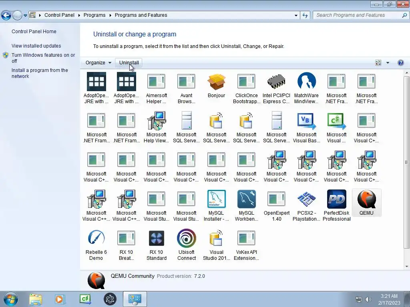Select the Bonjour program icon
410x307 pixels.
coord(216,82)
